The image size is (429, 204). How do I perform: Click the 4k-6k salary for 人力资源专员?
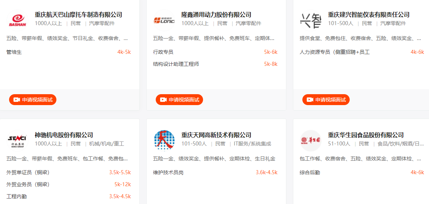[417, 52]
